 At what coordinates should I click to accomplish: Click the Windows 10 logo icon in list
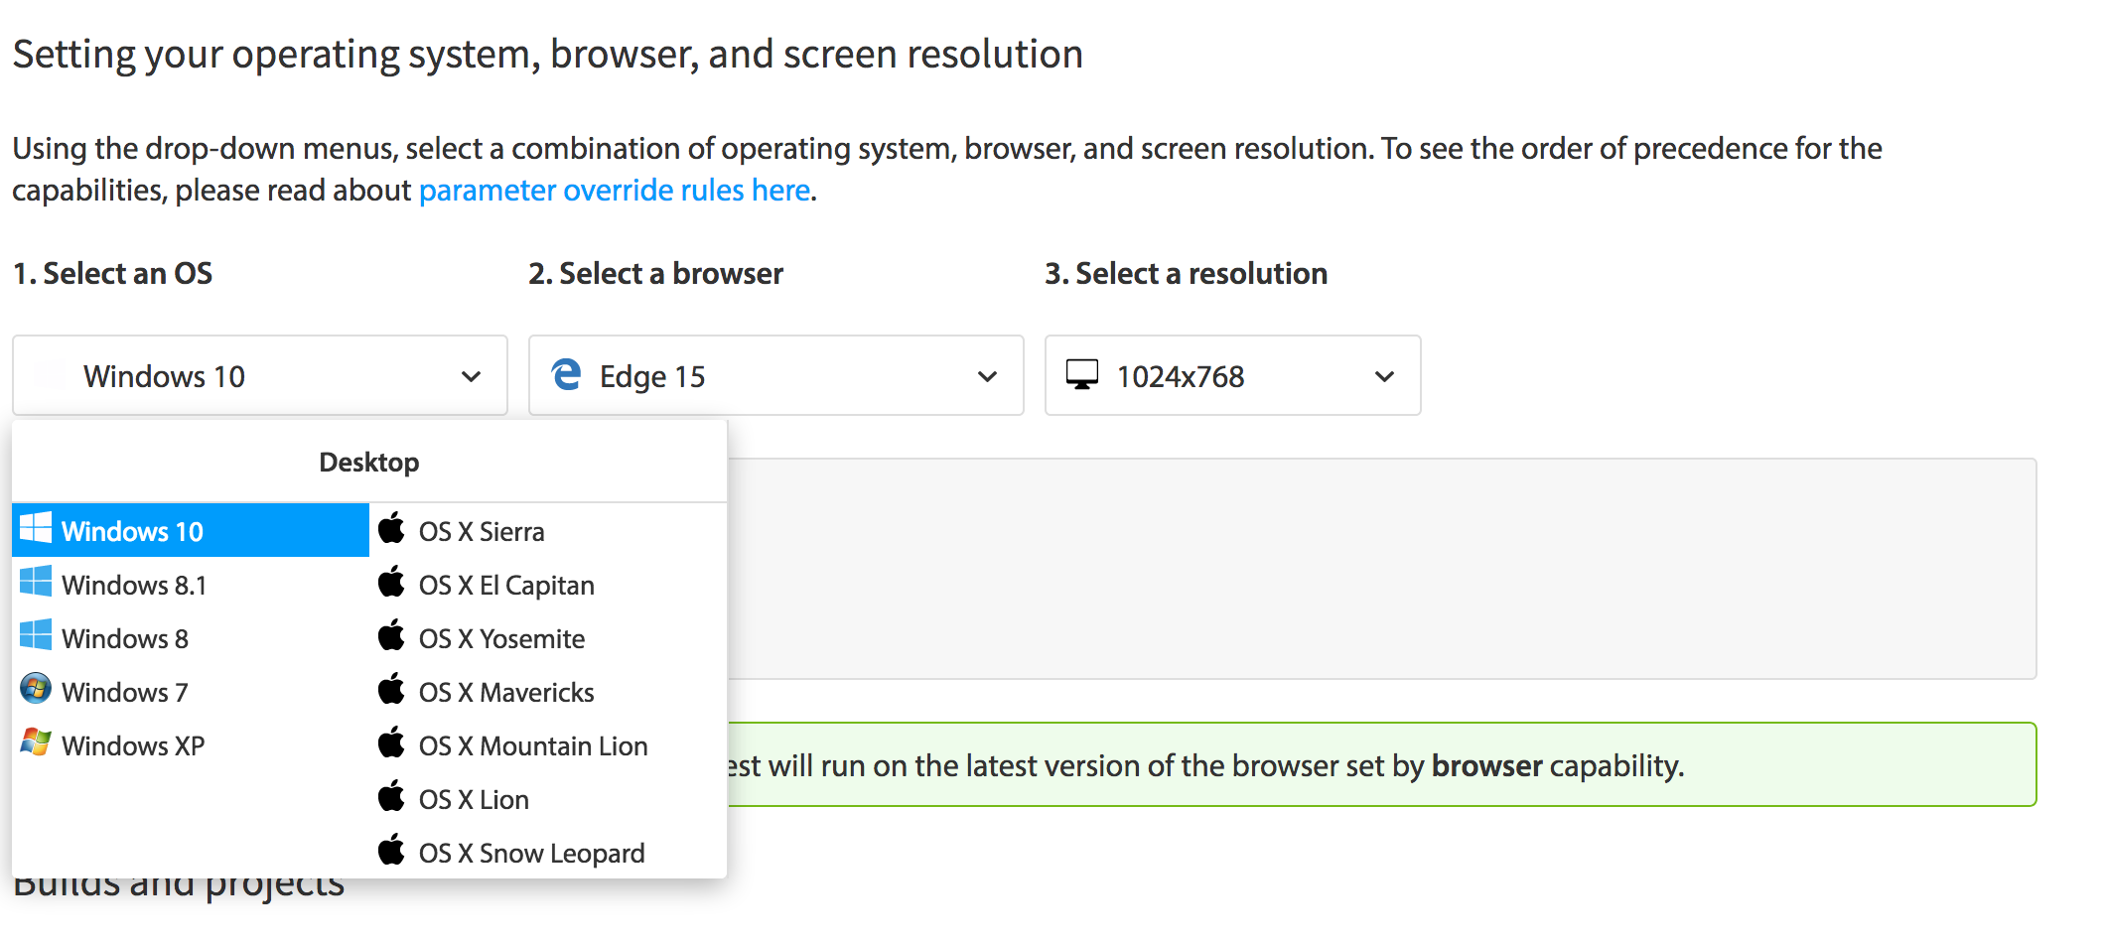coord(36,529)
